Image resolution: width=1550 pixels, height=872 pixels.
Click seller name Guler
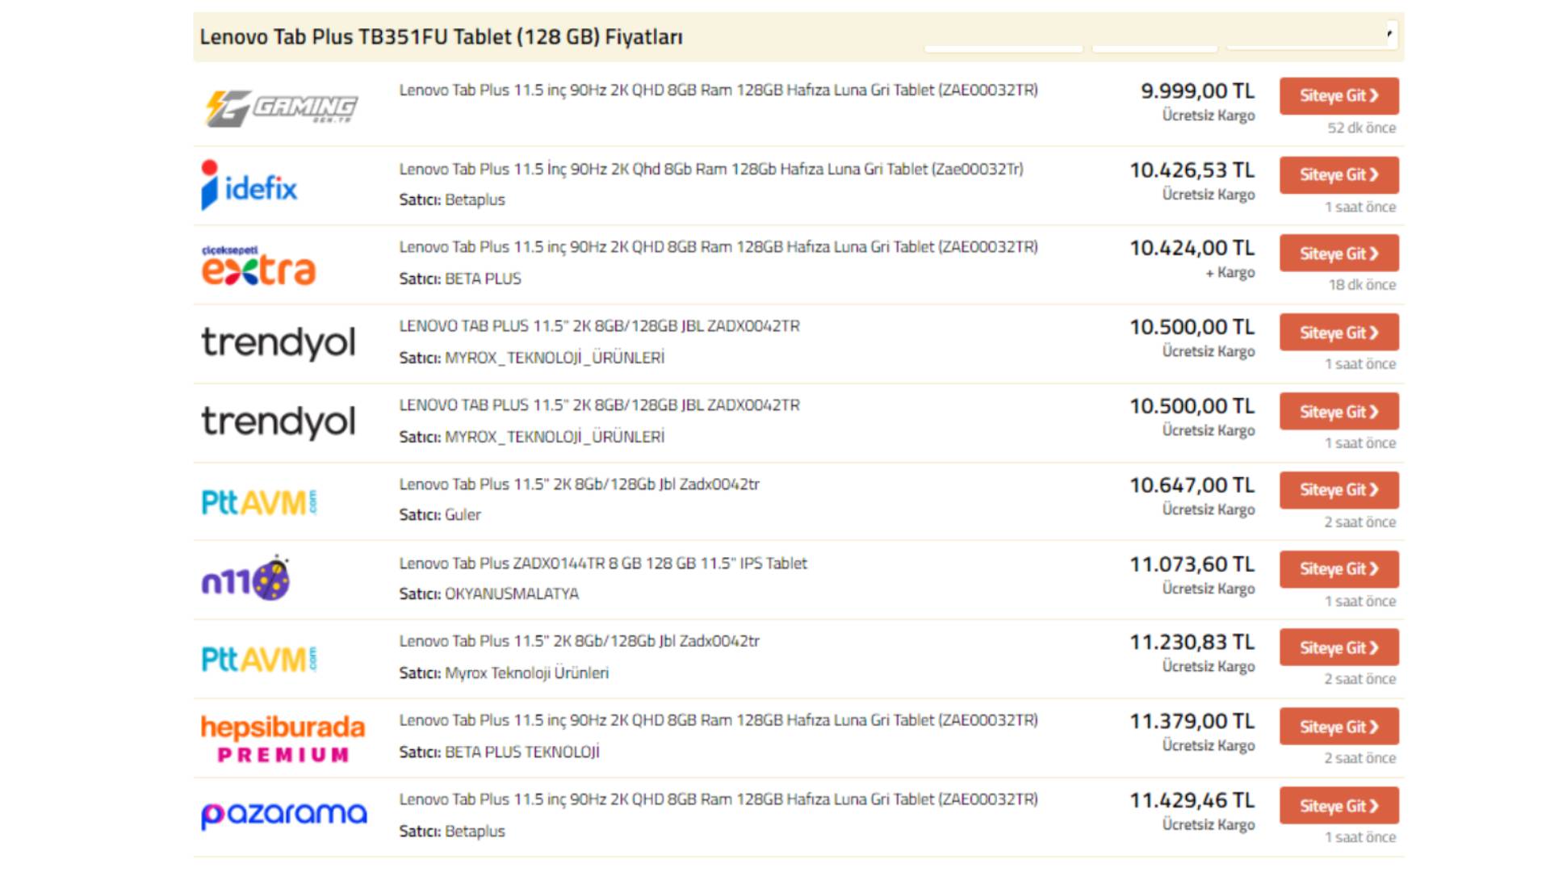(x=463, y=514)
